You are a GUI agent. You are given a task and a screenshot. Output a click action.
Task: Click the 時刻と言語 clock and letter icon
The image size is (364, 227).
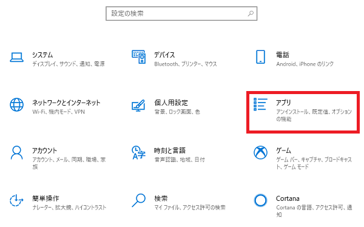click(138, 153)
